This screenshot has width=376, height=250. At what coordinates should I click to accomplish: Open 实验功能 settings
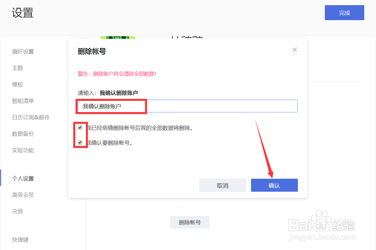pos(23,150)
